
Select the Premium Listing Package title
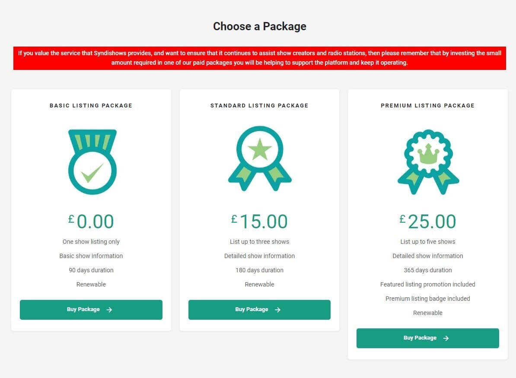point(427,105)
